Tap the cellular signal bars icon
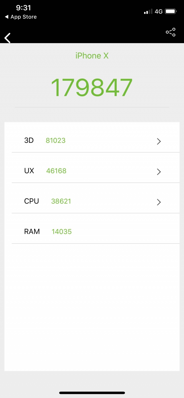 click(x=148, y=11)
